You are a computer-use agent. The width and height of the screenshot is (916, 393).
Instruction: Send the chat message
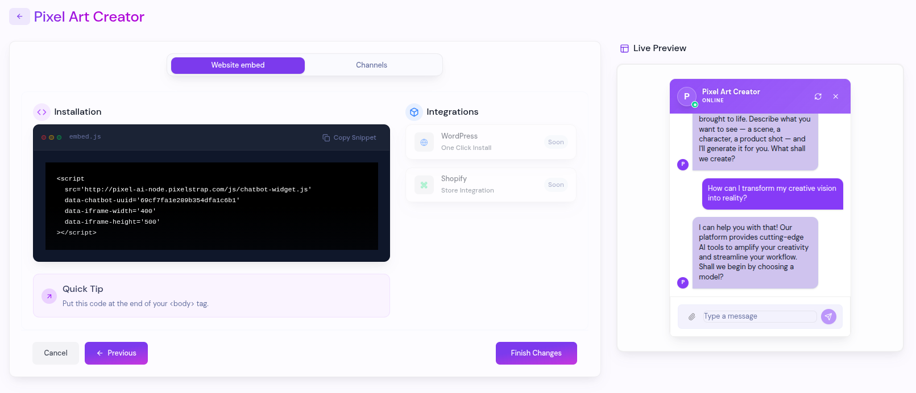(829, 317)
